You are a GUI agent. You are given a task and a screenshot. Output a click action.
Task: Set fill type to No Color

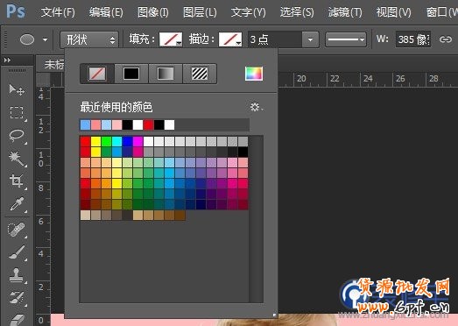click(x=97, y=74)
